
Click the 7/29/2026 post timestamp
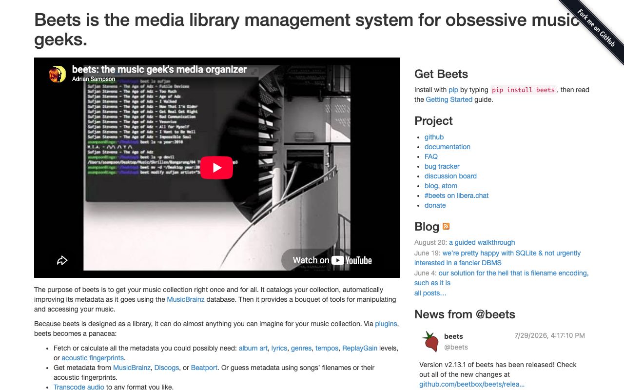coord(549,335)
